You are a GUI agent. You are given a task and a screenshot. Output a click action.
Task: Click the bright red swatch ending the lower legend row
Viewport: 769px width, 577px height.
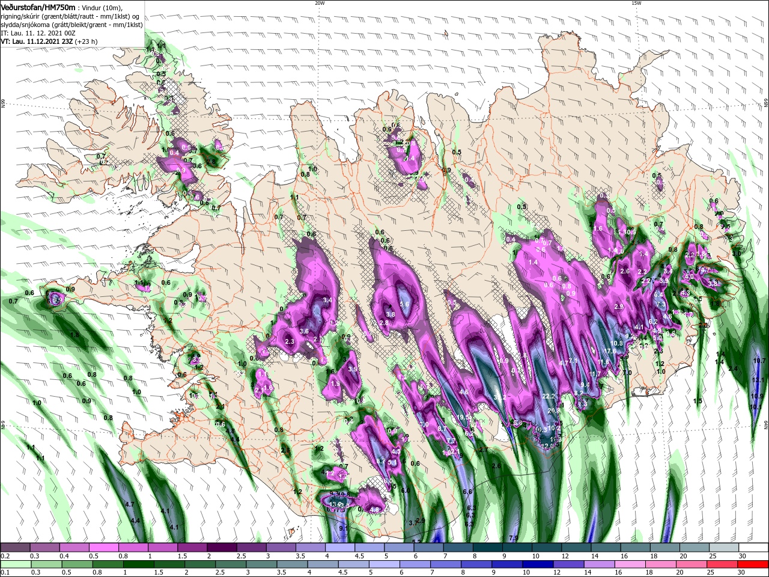coord(754,564)
